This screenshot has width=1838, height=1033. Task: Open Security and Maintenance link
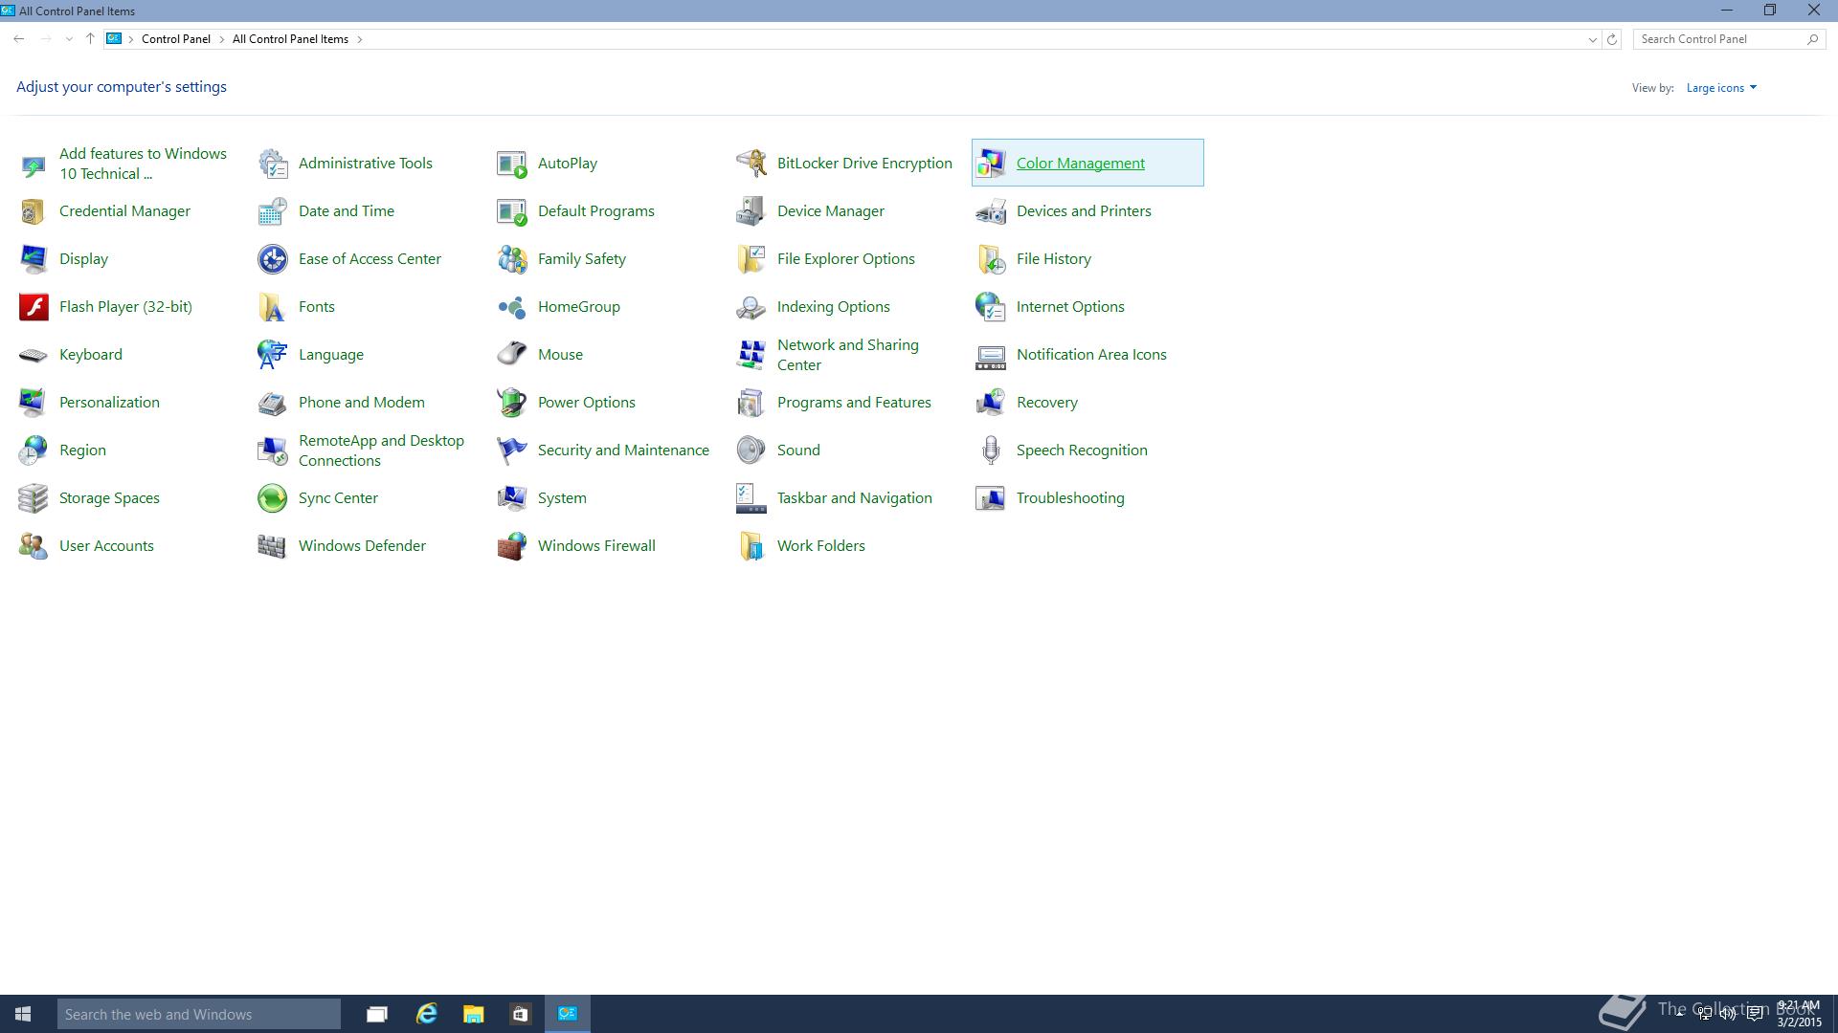(623, 451)
